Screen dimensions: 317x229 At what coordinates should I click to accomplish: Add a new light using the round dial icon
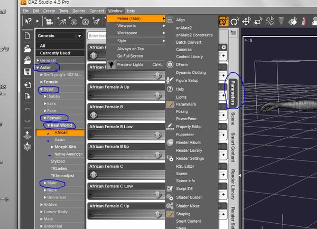(85, 21)
